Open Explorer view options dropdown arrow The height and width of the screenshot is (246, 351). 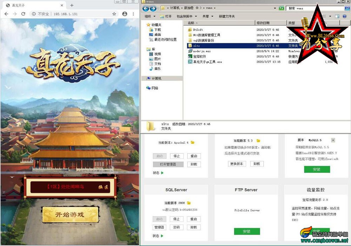330,17
